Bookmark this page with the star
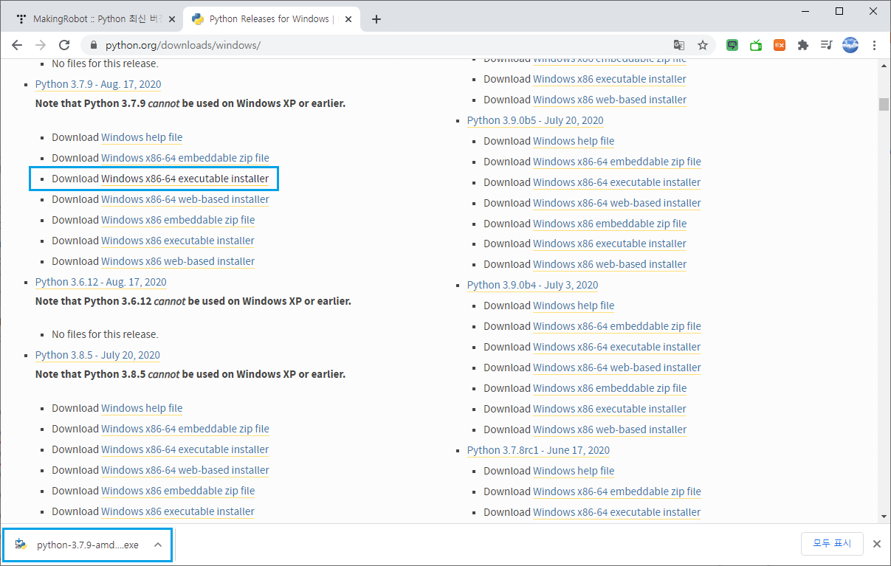Screen dimensions: 891x566 [x=703, y=45]
